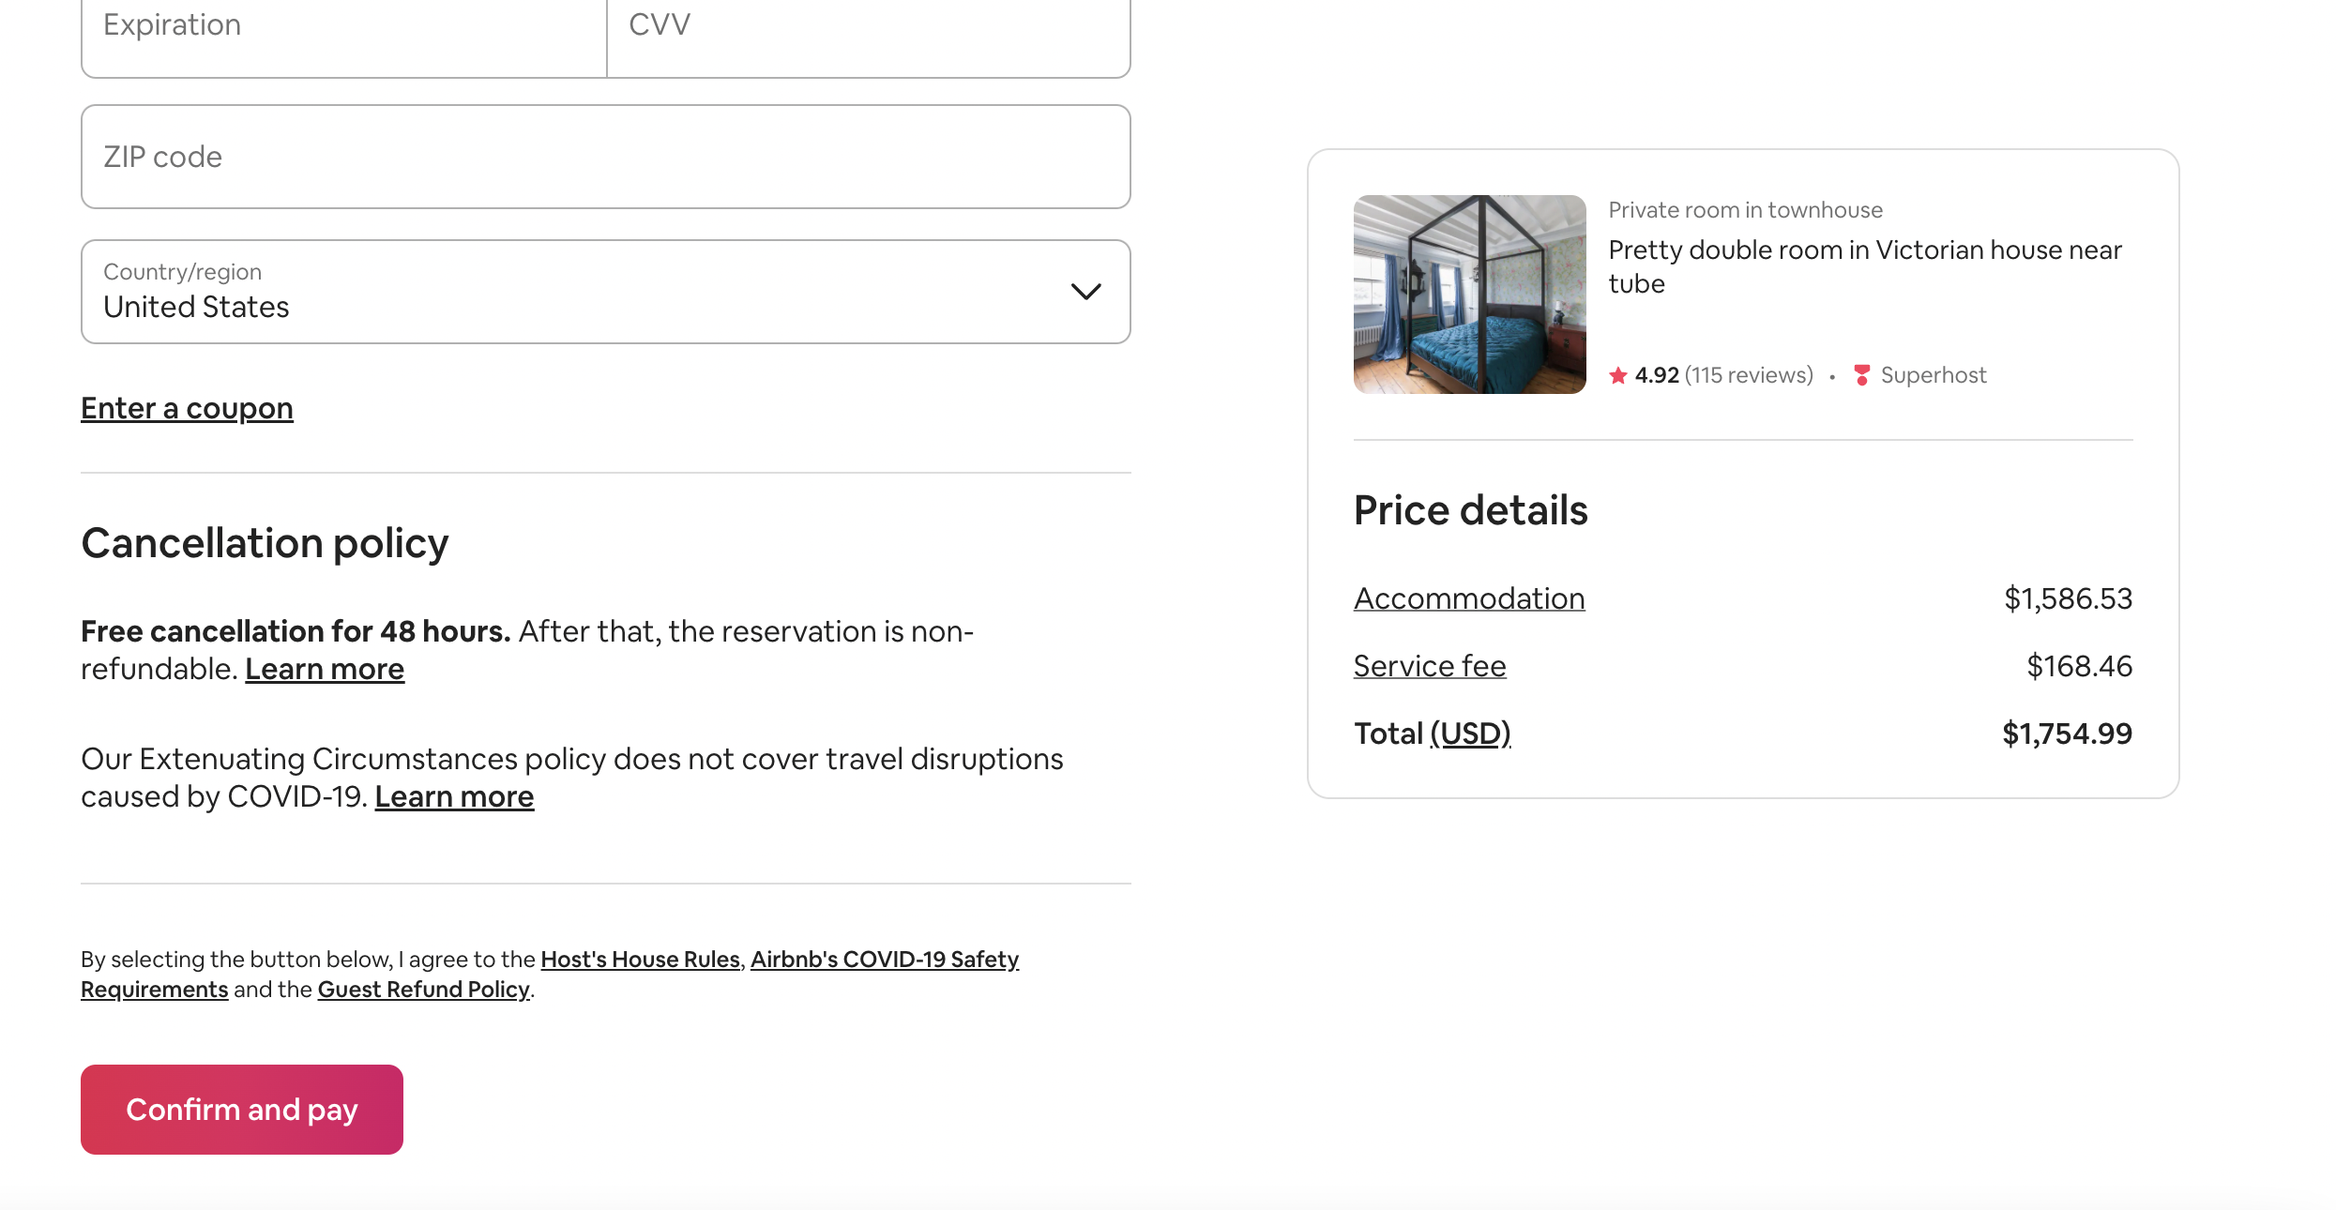
Task: Open Airbnb's COVID-19 Safety Requirements link
Action: pos(884,960)
